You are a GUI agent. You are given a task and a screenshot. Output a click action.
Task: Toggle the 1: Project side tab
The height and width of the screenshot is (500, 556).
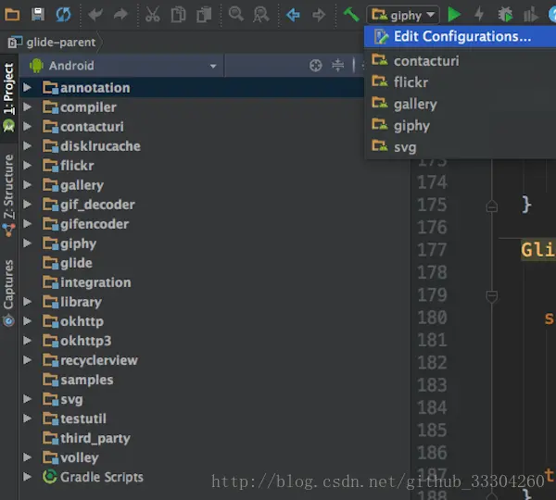pyautogui.click(x=8, y=97)
